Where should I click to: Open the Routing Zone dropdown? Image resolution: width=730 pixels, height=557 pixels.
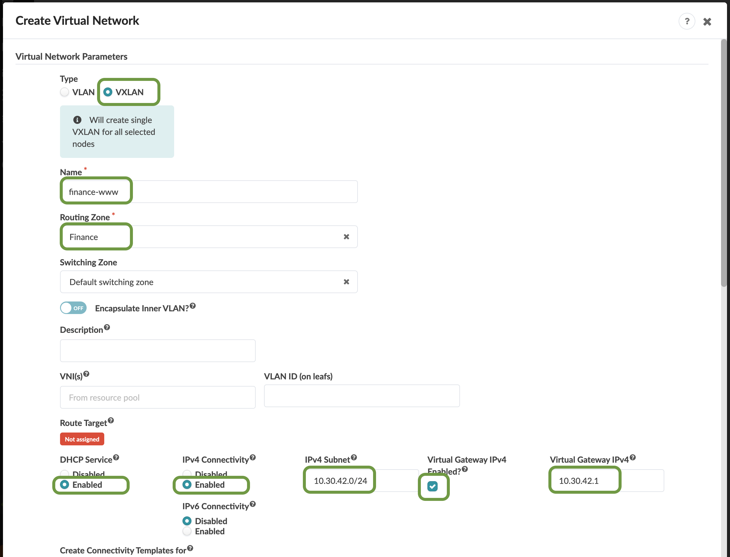(x=208, y=237)
